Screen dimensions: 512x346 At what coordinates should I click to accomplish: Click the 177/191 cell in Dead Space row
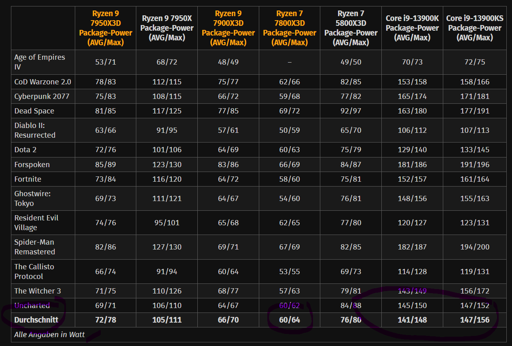pos(475,111)
